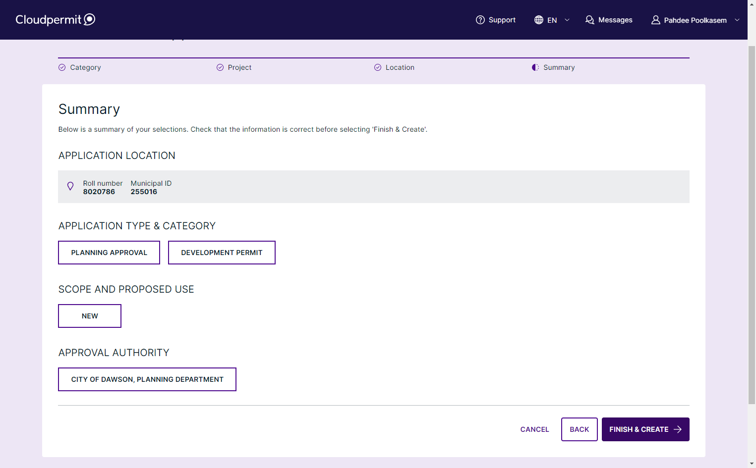Go to the Location step
The width and height of the screenshot is (756, 468).
tap(394, 67)
